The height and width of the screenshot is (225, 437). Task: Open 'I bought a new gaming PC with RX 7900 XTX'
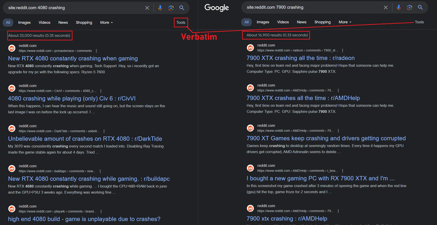point(321,179)
